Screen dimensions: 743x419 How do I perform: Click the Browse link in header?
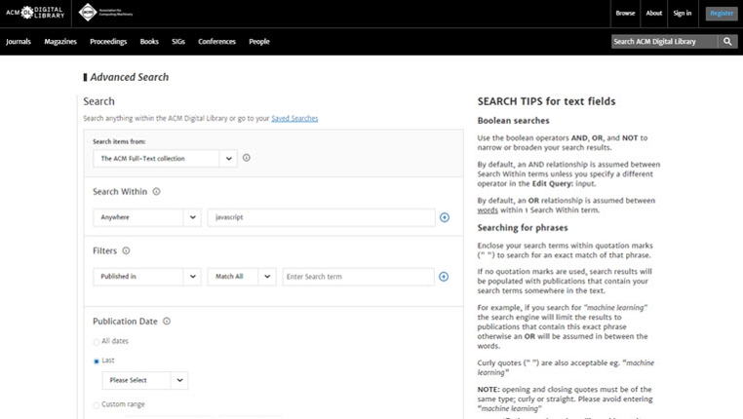(x=625, y=14)
